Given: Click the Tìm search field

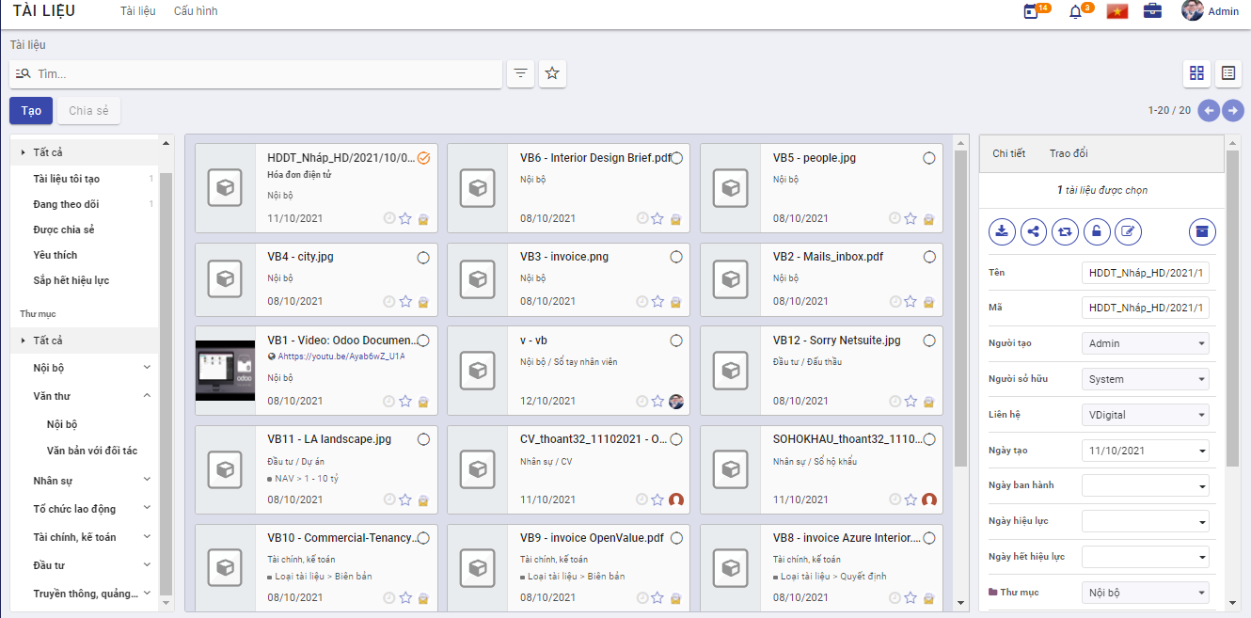Looking at the screenshot, I should [263, 74].
